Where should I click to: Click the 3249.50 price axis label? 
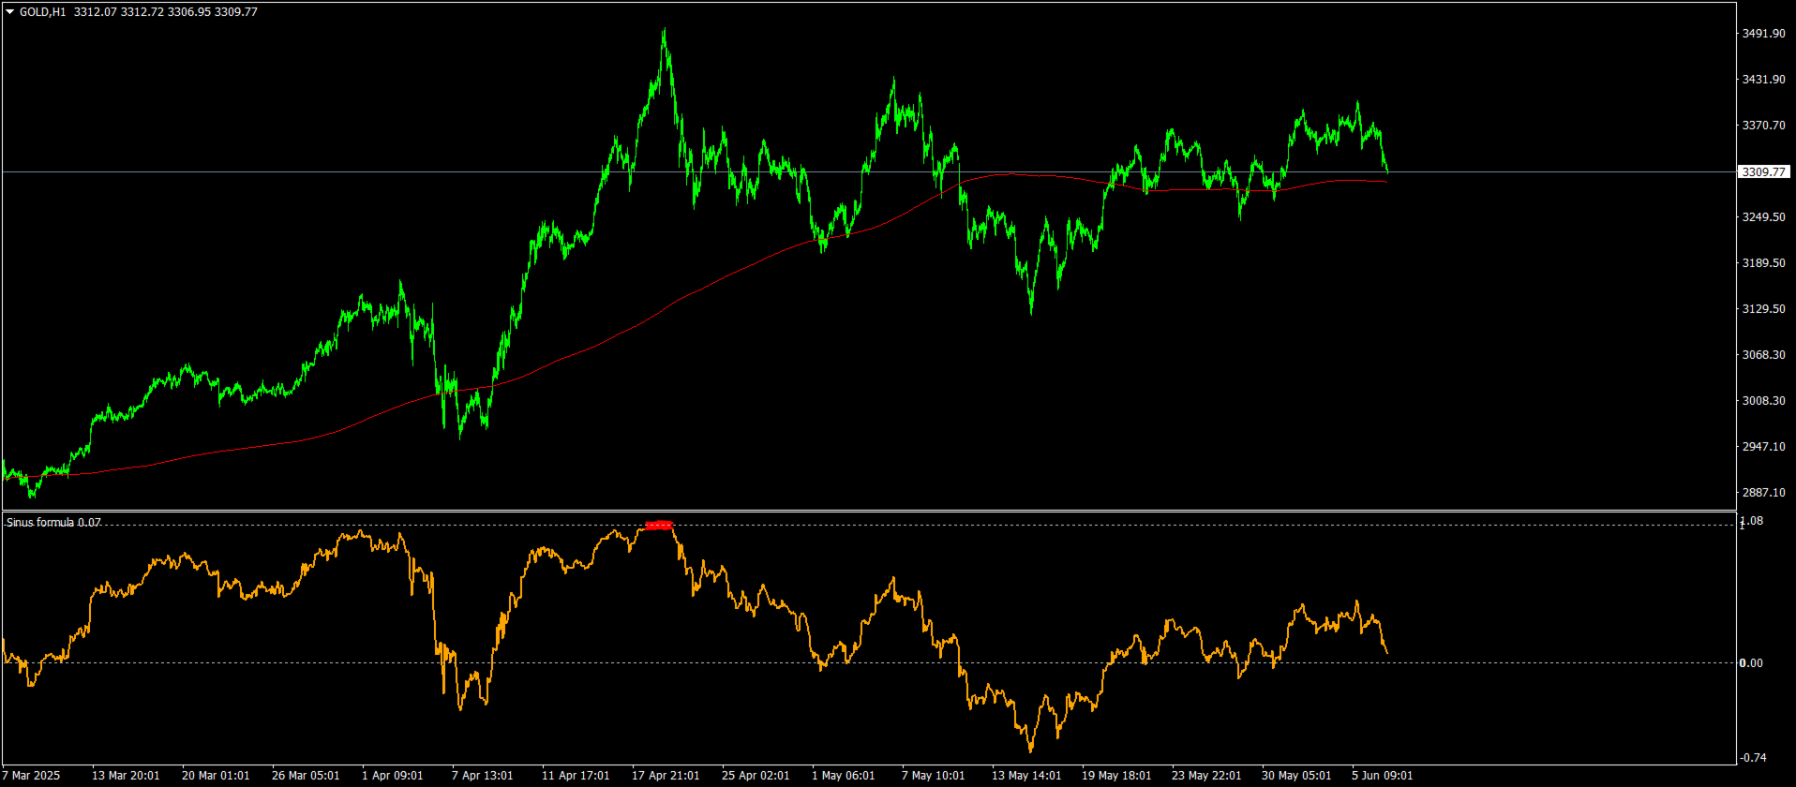(1763, 217)
